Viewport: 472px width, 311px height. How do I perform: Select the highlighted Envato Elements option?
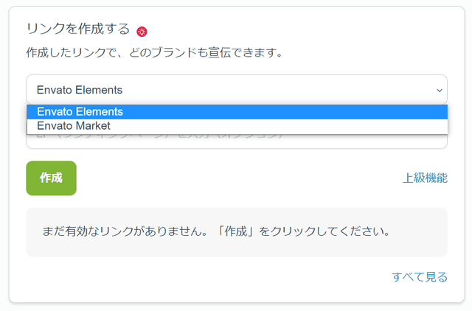point(237,112)
